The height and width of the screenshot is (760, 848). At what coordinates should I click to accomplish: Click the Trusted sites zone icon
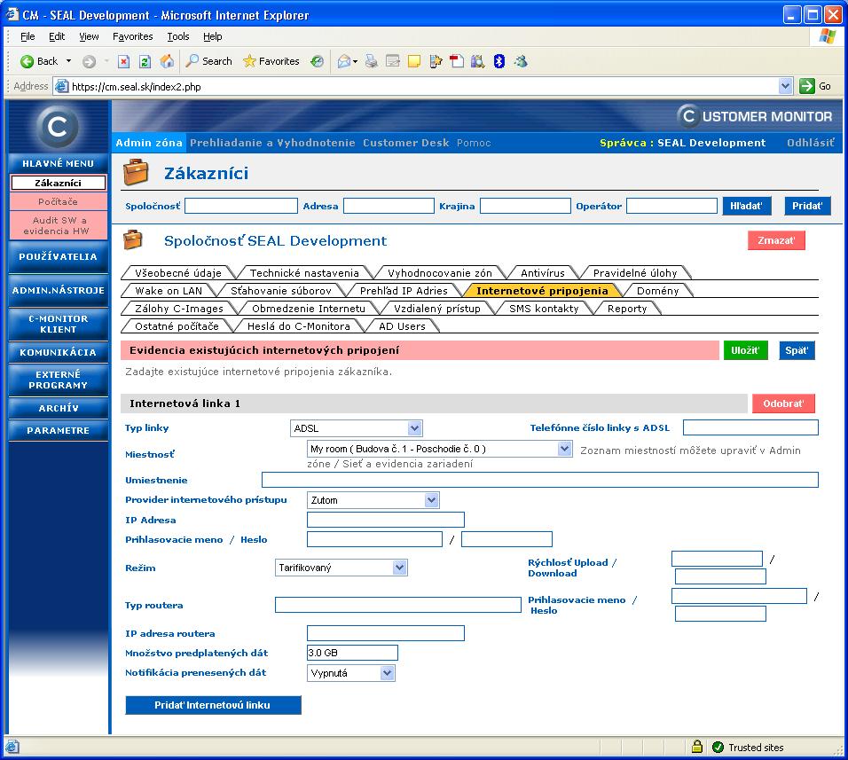[718, 747]
